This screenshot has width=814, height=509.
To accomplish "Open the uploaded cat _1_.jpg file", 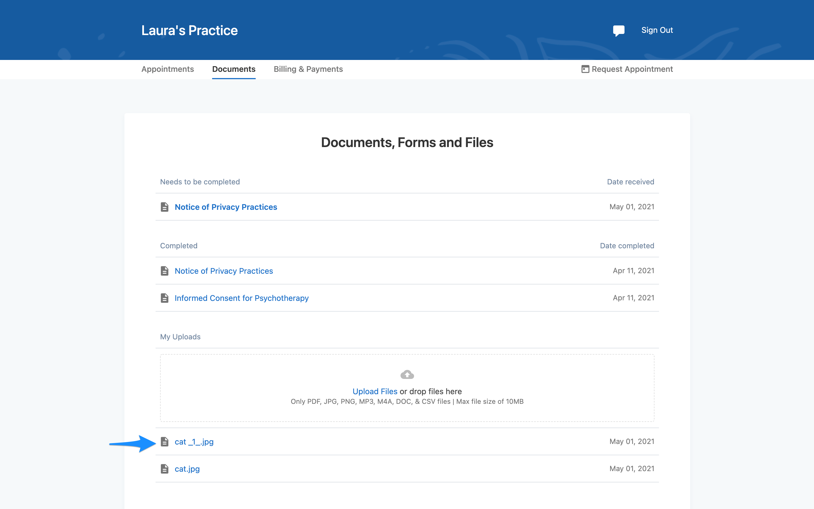I will [x=194, y=441].
